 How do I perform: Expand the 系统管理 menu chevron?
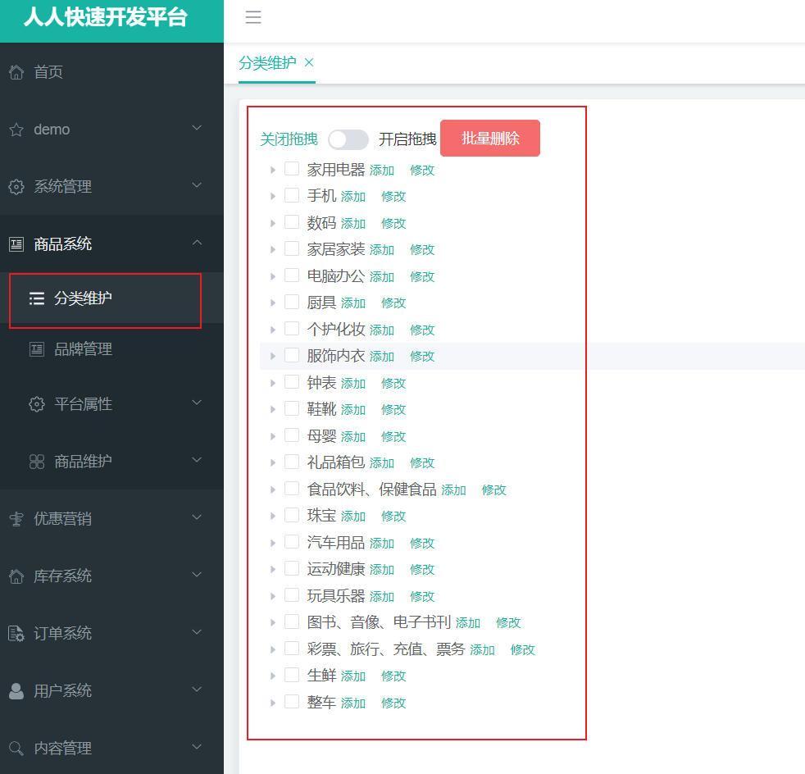[x=197, y=185]
